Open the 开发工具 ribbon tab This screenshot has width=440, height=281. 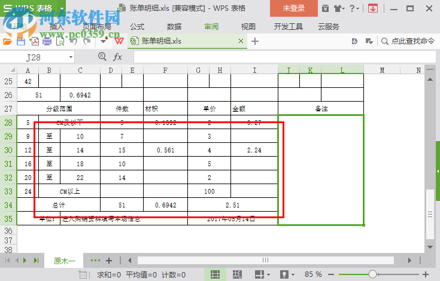(288, 27)
